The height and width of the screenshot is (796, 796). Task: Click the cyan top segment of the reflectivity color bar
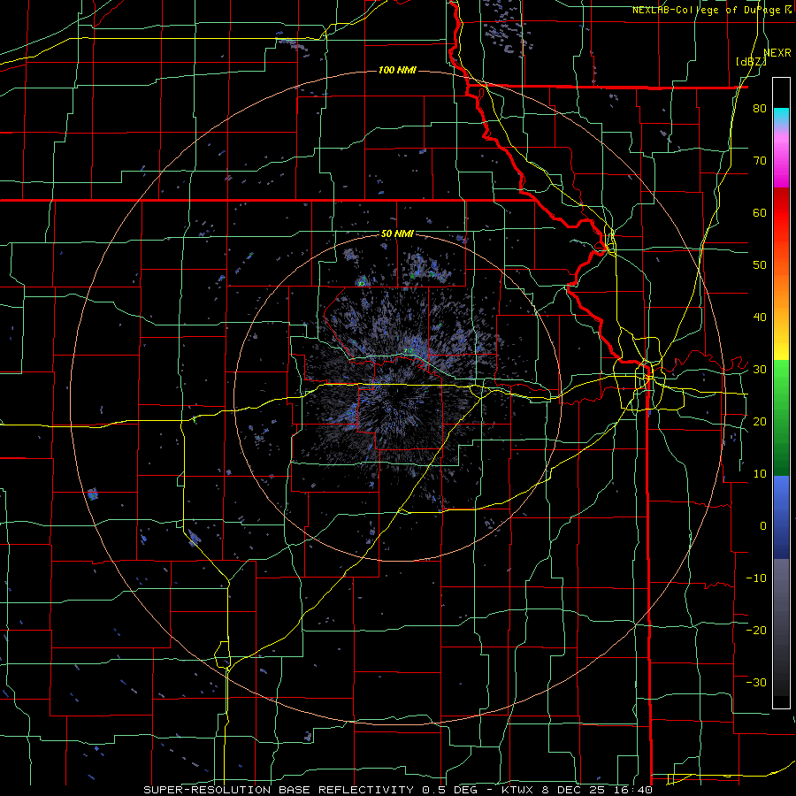[781, 116]
